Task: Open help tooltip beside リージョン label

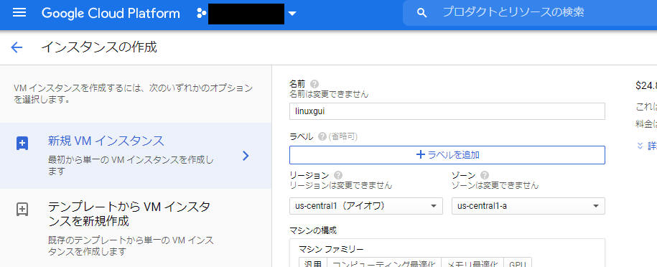Action: (339, 175)
